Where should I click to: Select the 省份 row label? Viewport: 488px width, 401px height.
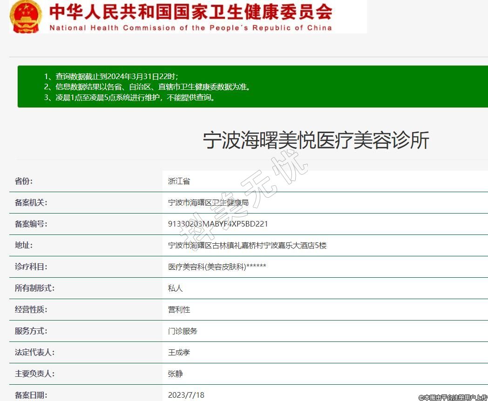tap(24, 181)
